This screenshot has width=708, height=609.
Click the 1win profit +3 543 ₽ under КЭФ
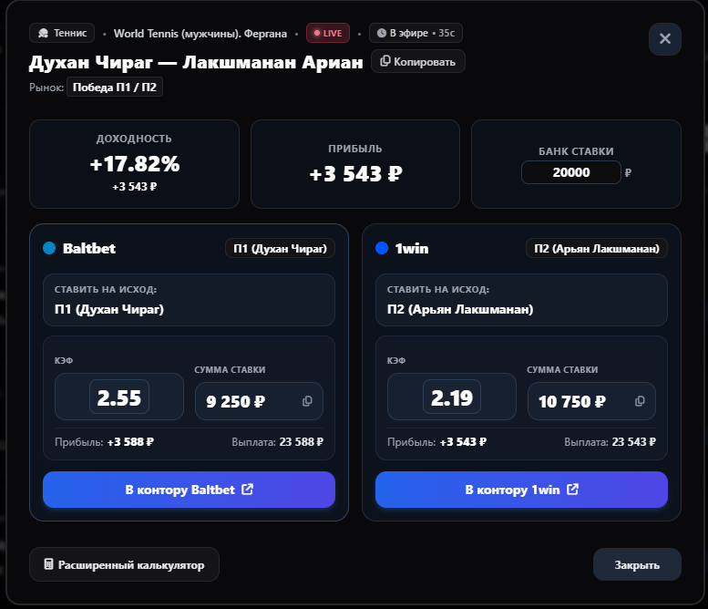click(x=463, y=442)
